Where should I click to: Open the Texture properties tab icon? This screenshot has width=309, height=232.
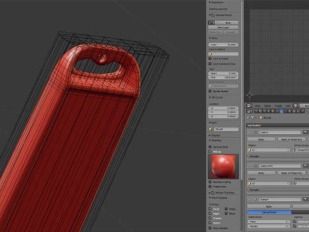294,111
